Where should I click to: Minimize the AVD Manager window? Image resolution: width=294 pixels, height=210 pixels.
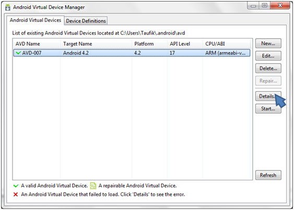253,6
